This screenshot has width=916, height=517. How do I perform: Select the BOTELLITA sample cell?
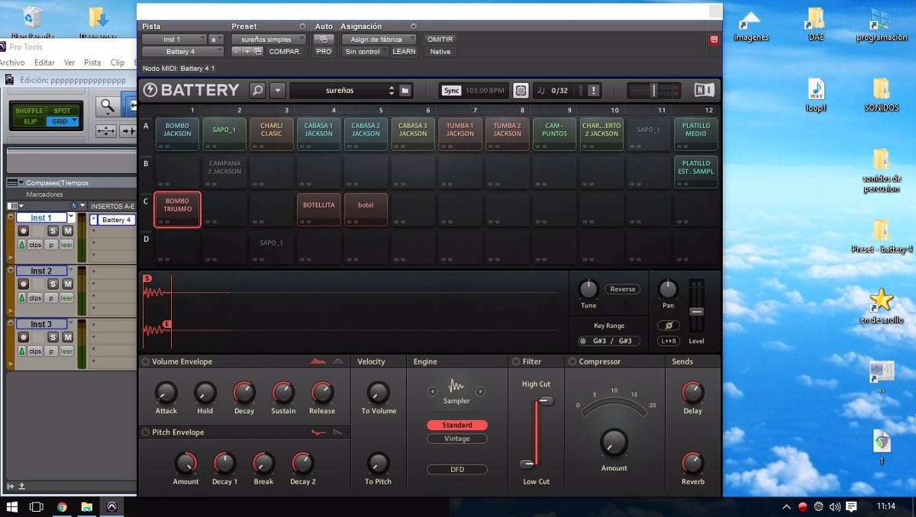click(318, 209)
